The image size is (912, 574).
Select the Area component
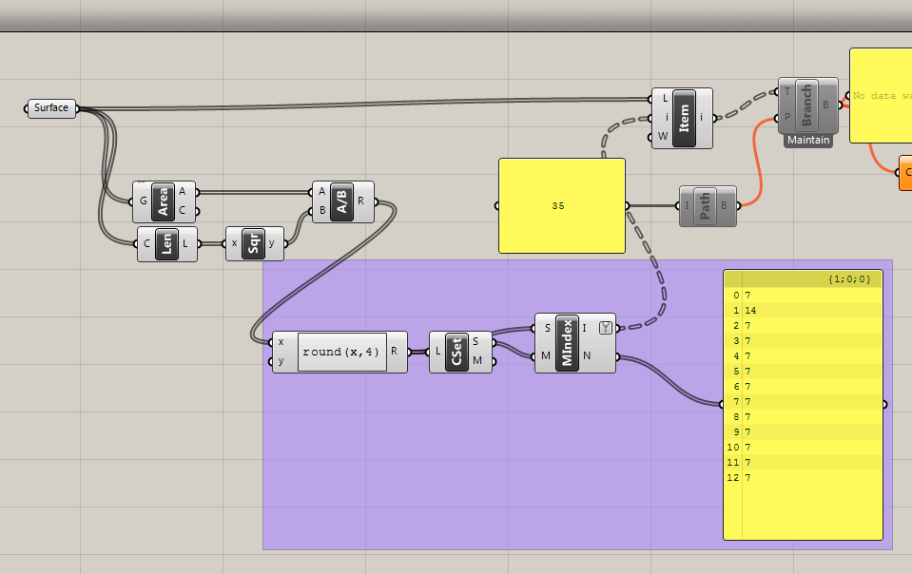click(163, 201)
